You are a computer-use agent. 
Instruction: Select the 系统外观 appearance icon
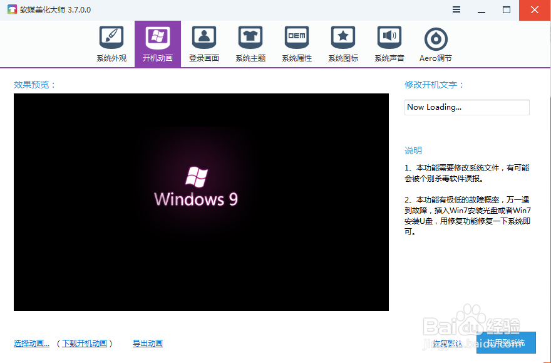111,43
